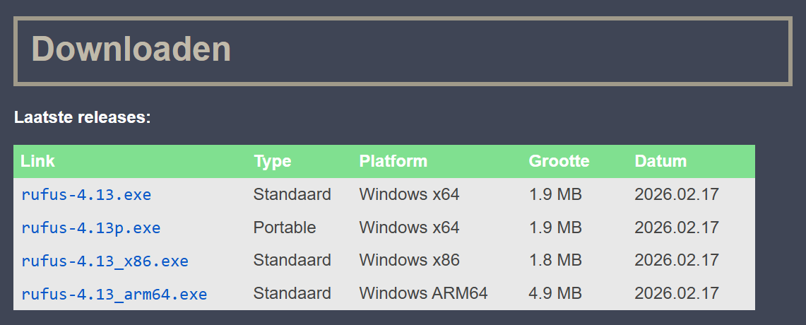Screen dimensions: 806x325
Task: Click the Grootte column header
Action: (x=559, y=161)
